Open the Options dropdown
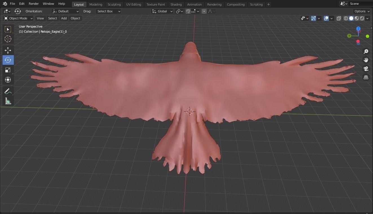Viewport: 373px width, 214px height. click(362, 11)
